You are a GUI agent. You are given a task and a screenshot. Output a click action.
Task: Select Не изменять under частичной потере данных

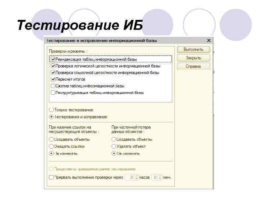pos(114,153)
